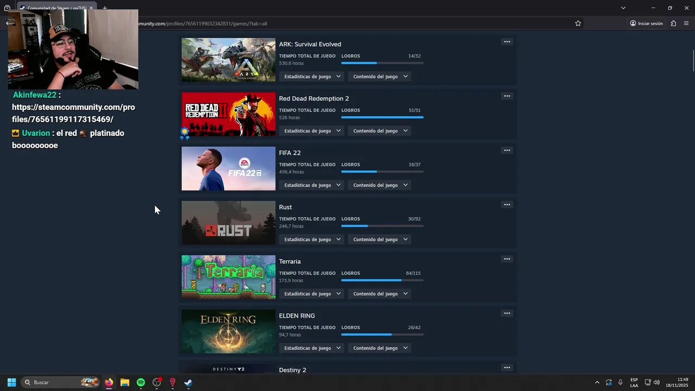Open File Explorer from the taskbar

click(125, 382)
